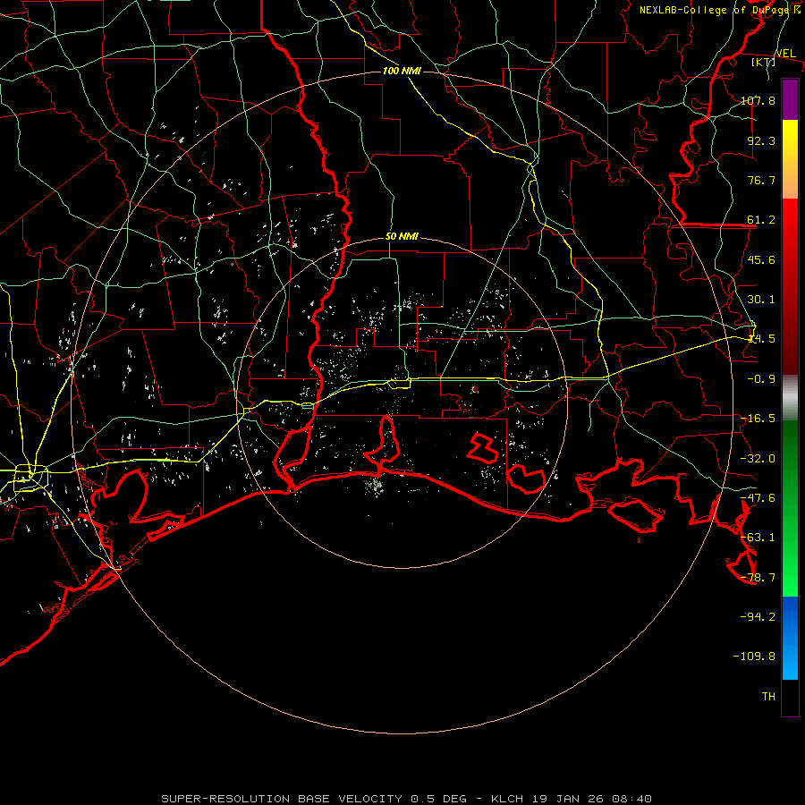Click the VEL legend title
Screen dimensions: 805x805
point(785,54)
